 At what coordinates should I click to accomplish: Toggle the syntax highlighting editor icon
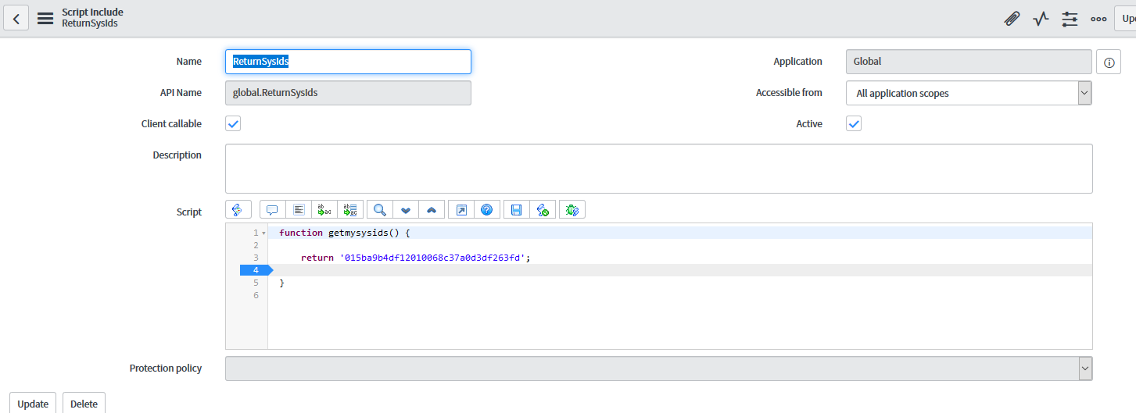[x=238, y=209]
